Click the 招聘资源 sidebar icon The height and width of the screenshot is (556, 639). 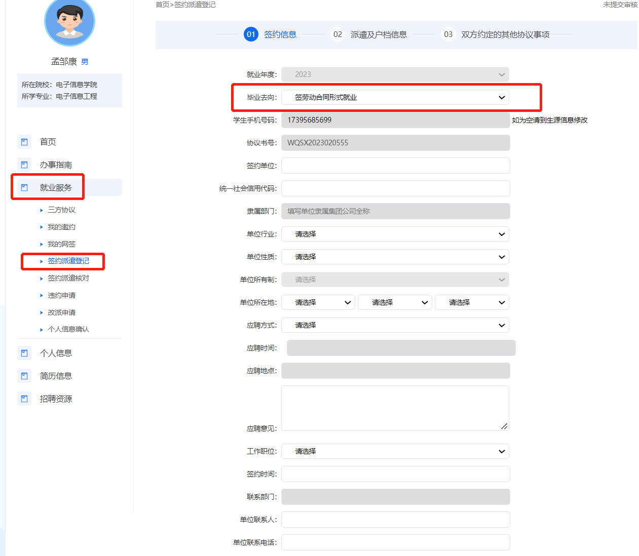tap(24, 399)
